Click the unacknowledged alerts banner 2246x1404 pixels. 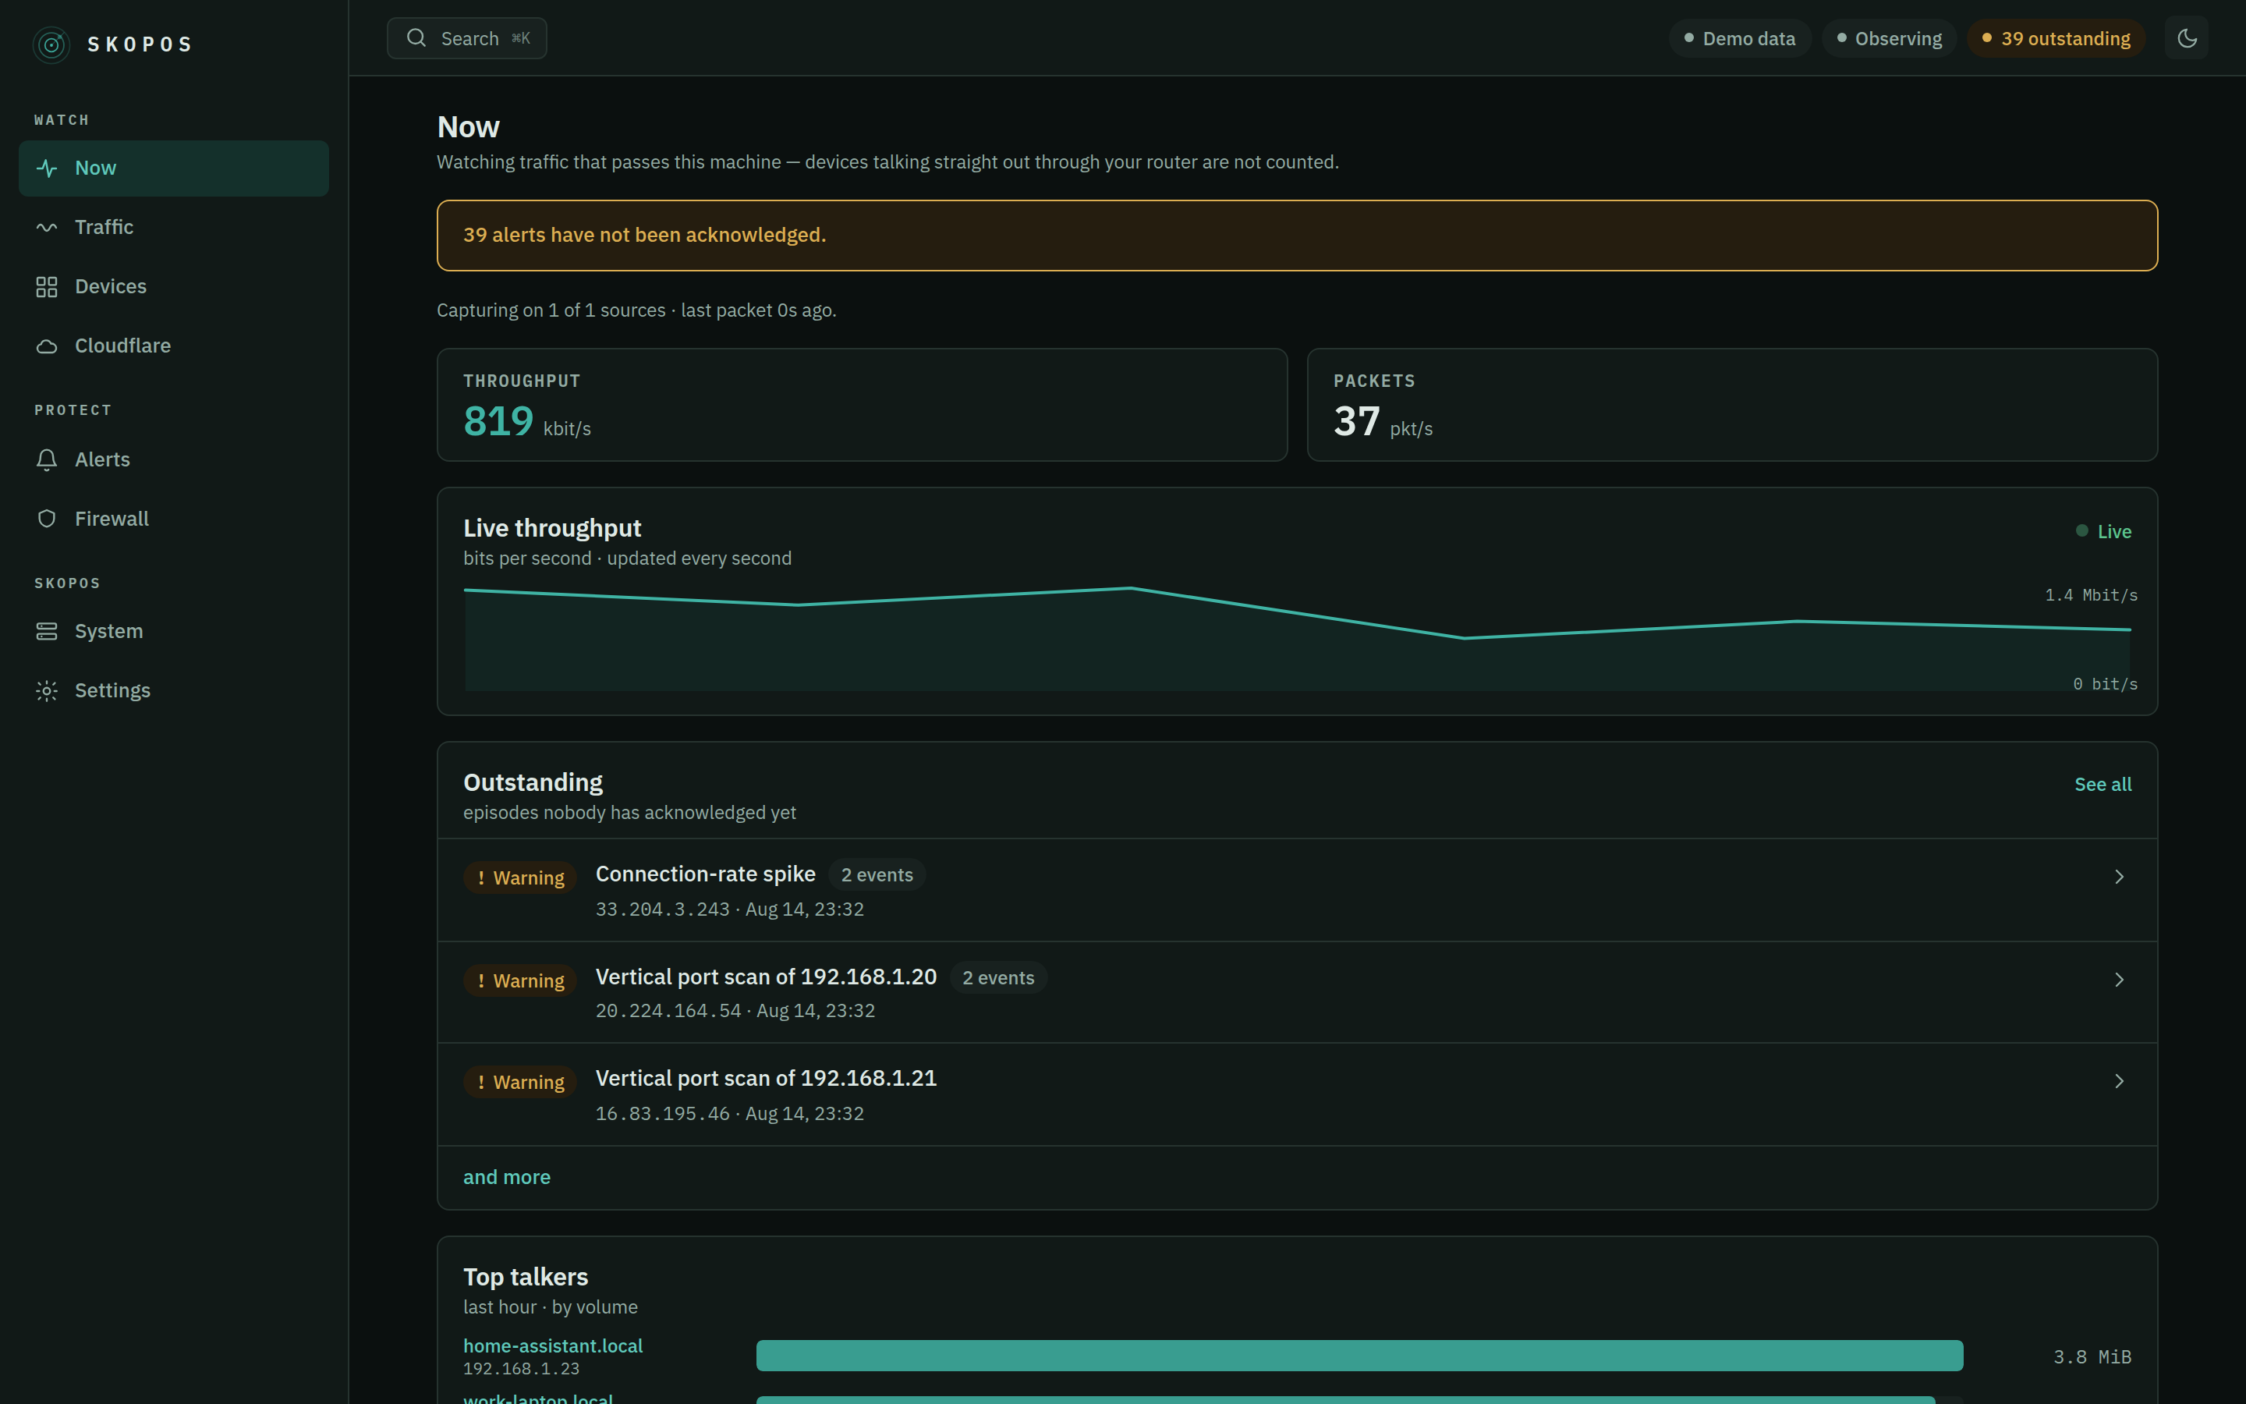click(1297, 236)
